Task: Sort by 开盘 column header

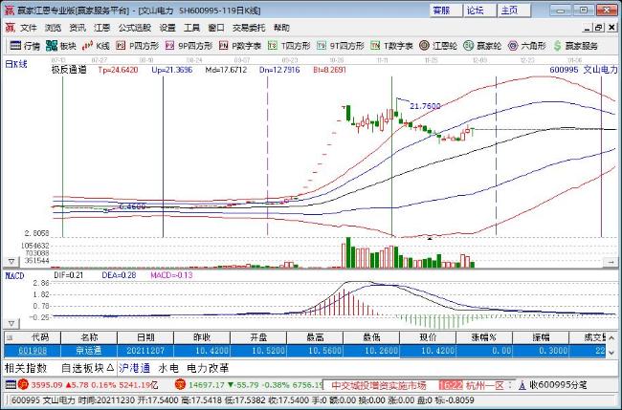Action: coord(258,337)
